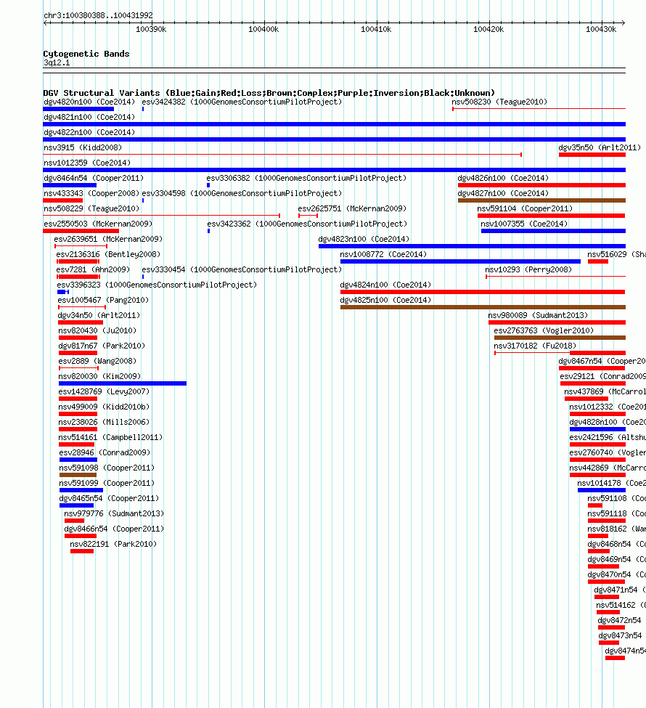
Task: Click the dgv4827n100 brown complex bar
Action: [x=541, y=200]
